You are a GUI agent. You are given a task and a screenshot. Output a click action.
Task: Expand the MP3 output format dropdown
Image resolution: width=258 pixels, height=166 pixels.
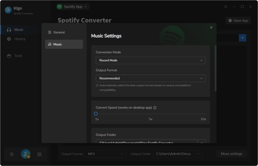pos(105,154)
